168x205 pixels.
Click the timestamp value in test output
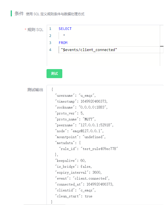[x=93, y=101]
